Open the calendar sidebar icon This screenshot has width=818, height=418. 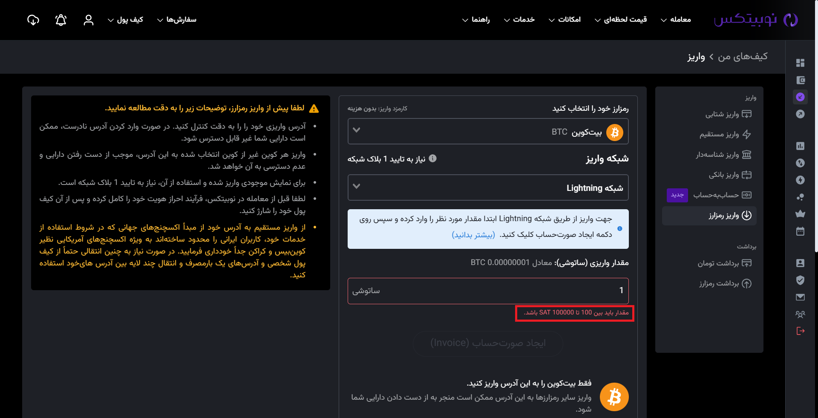[x=800, y=231]
